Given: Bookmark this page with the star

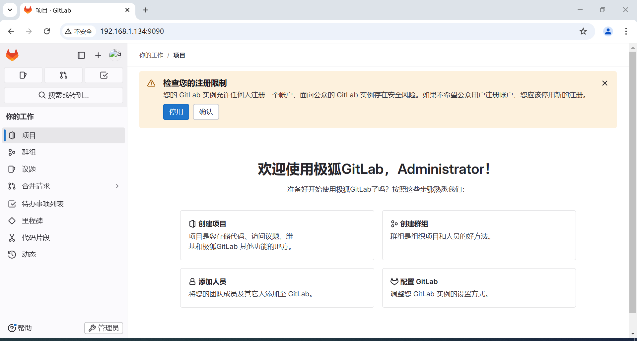Looking at the screenshot, I should 583,31.
